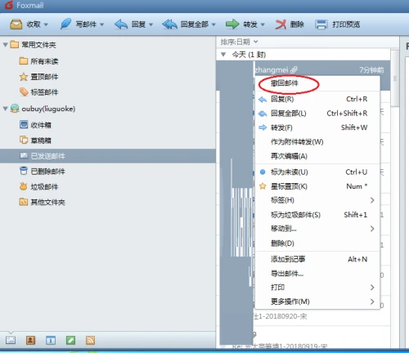Click the 回复全部 reply-all icon
The image size is (409, 353).
pos(169,25)
